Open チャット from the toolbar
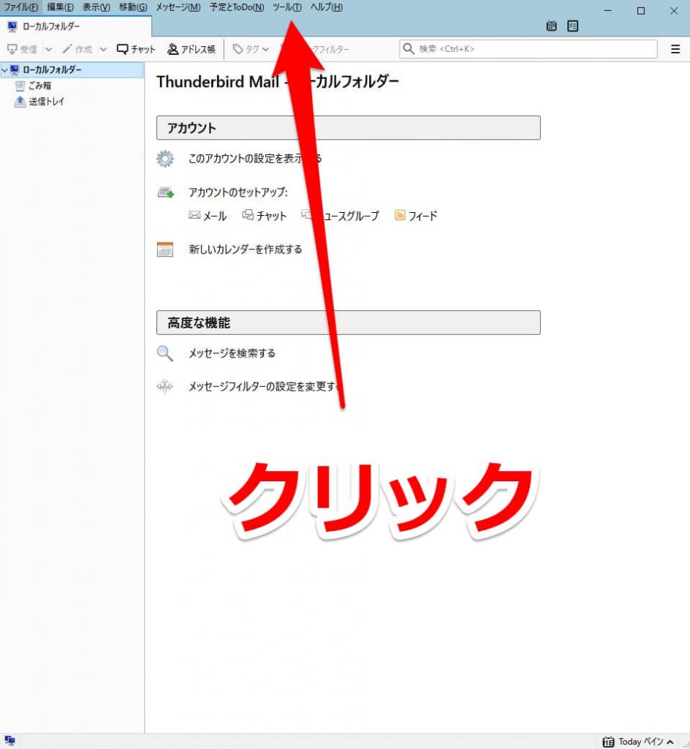The width and height of the screenshot is (690, 749). 136,49
